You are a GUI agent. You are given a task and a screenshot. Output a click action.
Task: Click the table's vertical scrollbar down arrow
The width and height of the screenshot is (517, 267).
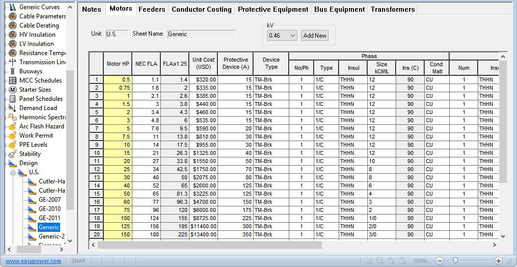click(503, 236)
